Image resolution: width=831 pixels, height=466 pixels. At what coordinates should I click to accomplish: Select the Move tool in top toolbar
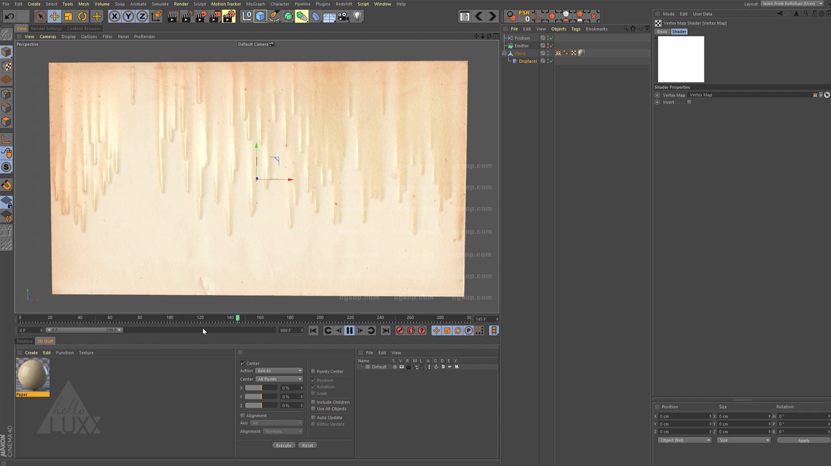pos(55,16)
